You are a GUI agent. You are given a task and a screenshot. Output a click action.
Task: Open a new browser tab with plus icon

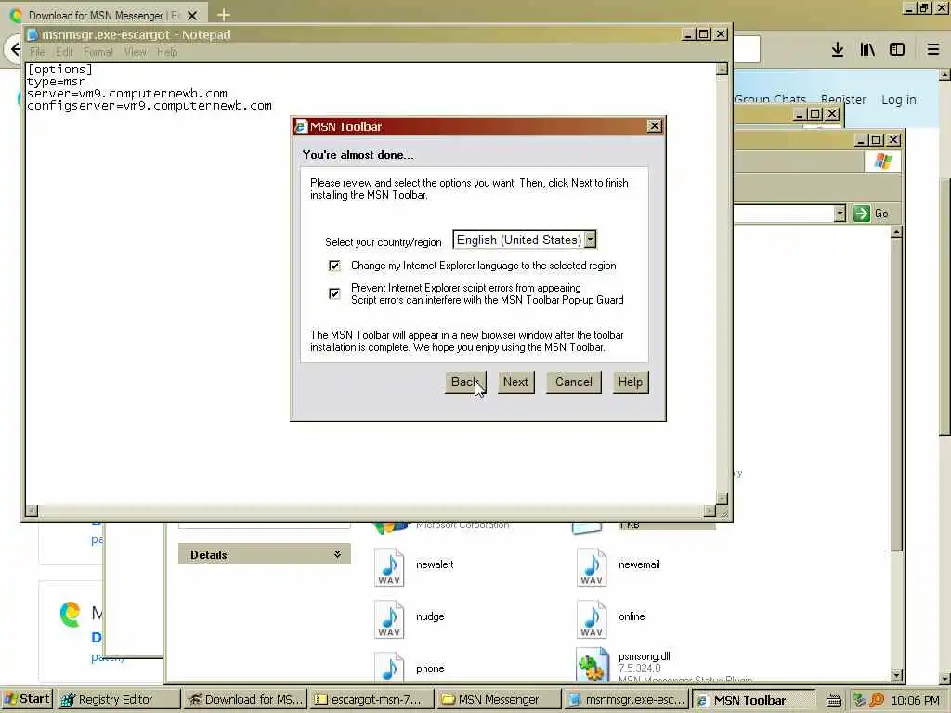coord(223,15)
